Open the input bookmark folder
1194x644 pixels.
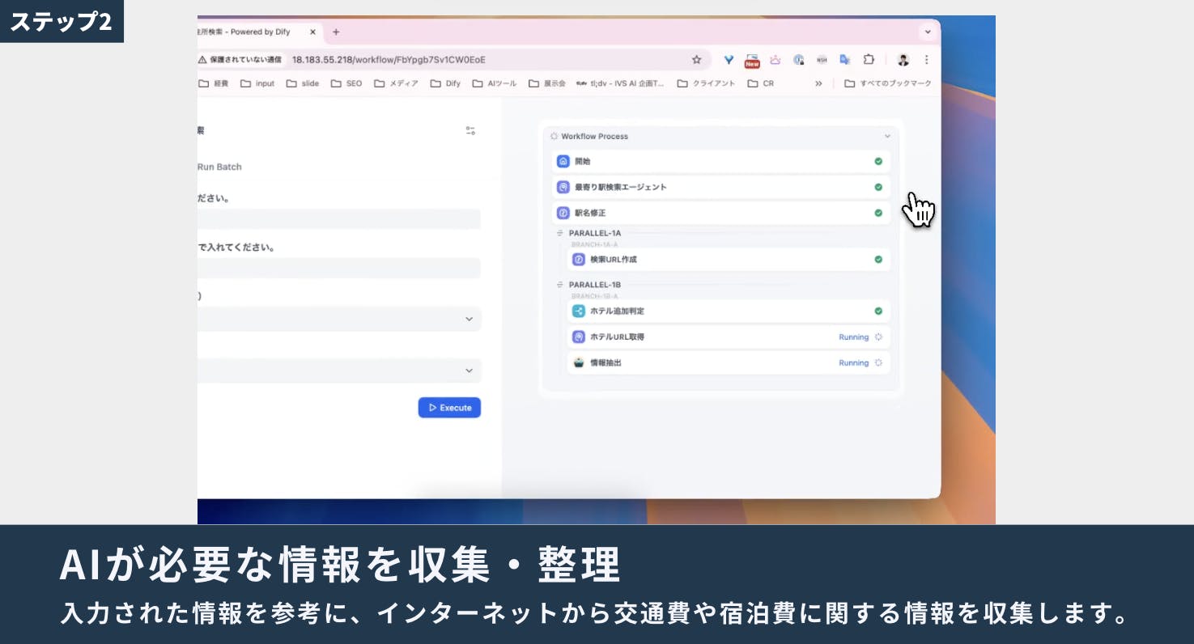[258, 83]
